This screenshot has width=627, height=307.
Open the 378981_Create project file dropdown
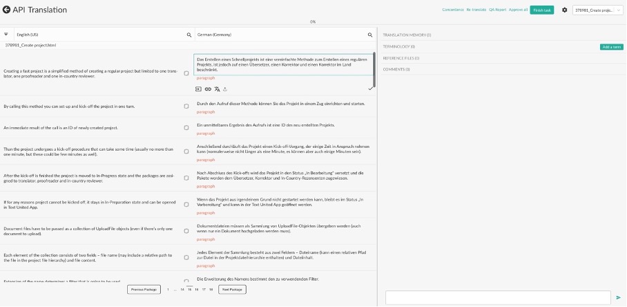pyautogui.click(x=598, y=10)
